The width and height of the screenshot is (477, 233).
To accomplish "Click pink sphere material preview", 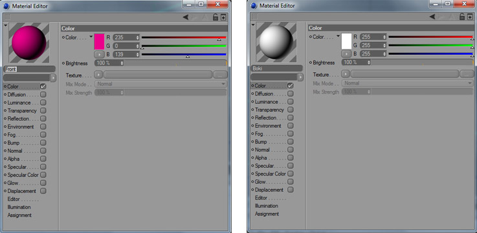I will (29, 43).
